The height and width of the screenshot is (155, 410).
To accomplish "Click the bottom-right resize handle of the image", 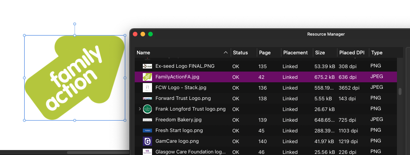I will pyautogui.click(x=125, y=120).
